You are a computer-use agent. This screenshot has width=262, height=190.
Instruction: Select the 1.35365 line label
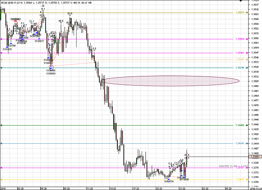(240, 60)
